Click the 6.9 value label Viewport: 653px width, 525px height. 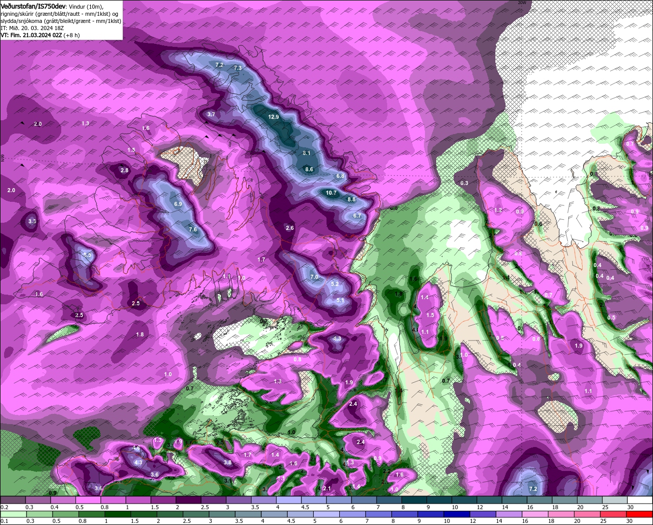click(x=178, y=204)
